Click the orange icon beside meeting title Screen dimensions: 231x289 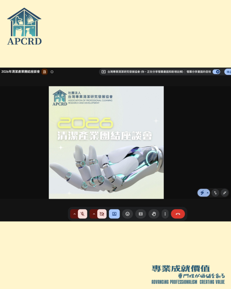[44, 72]
